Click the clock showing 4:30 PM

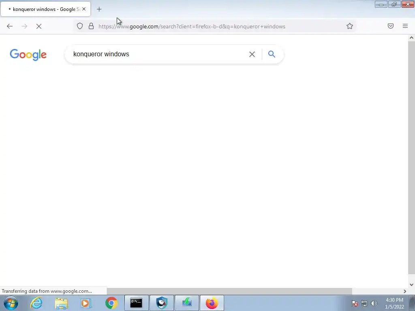tap(394, 303)
